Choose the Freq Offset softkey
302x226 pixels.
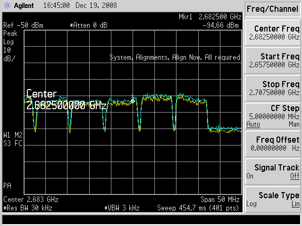point(273,144)
